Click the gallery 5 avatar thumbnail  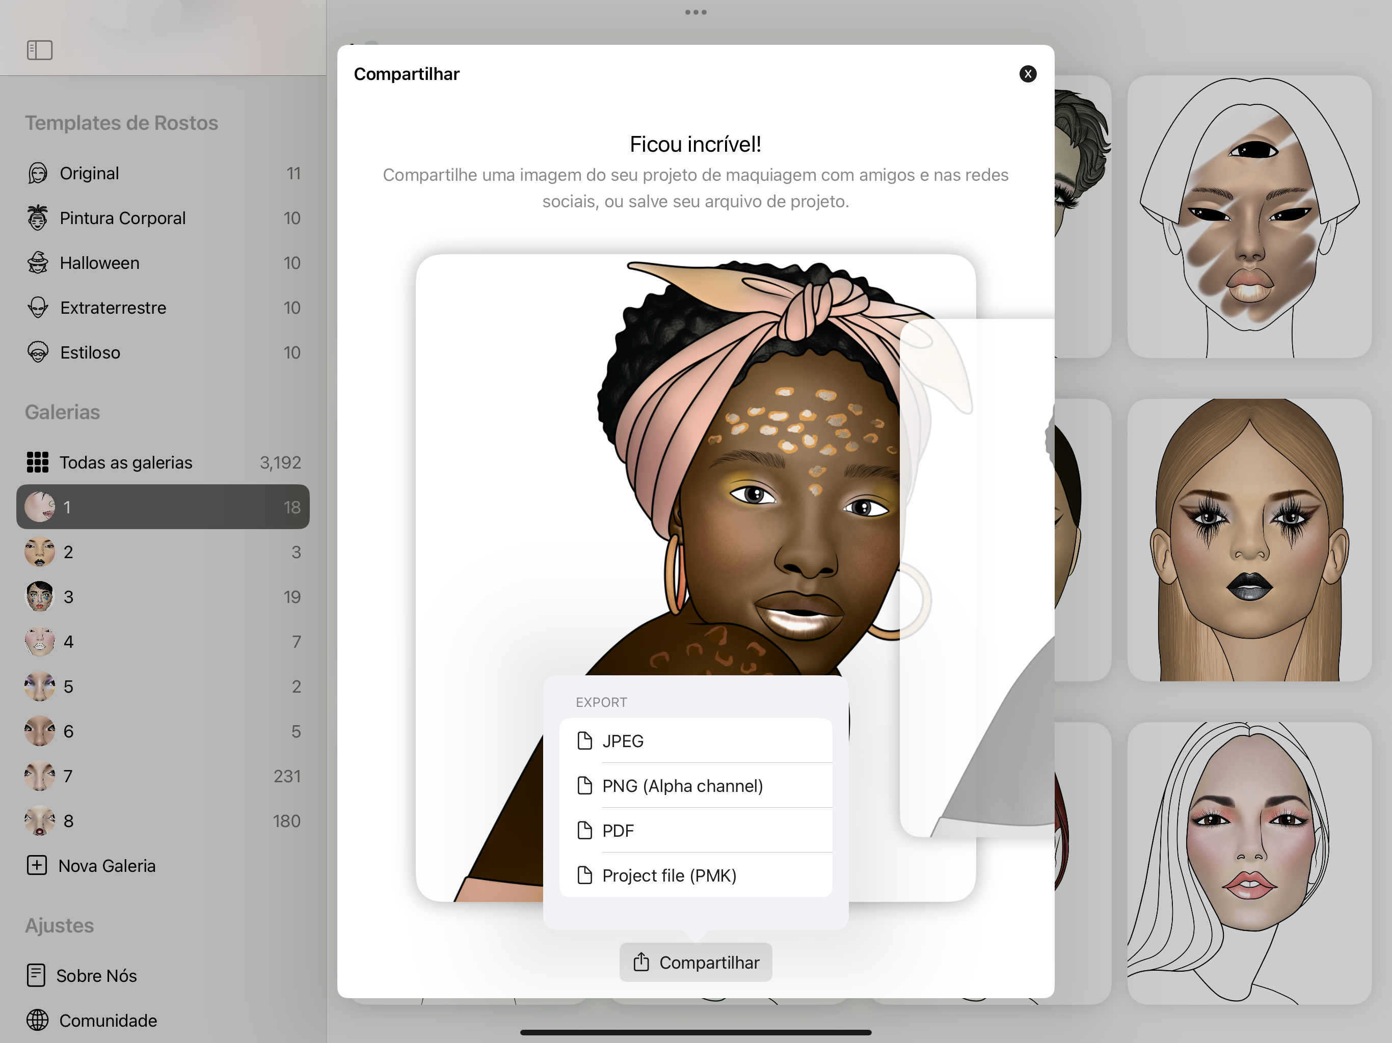pyautogui.click(x=40, y=687)
